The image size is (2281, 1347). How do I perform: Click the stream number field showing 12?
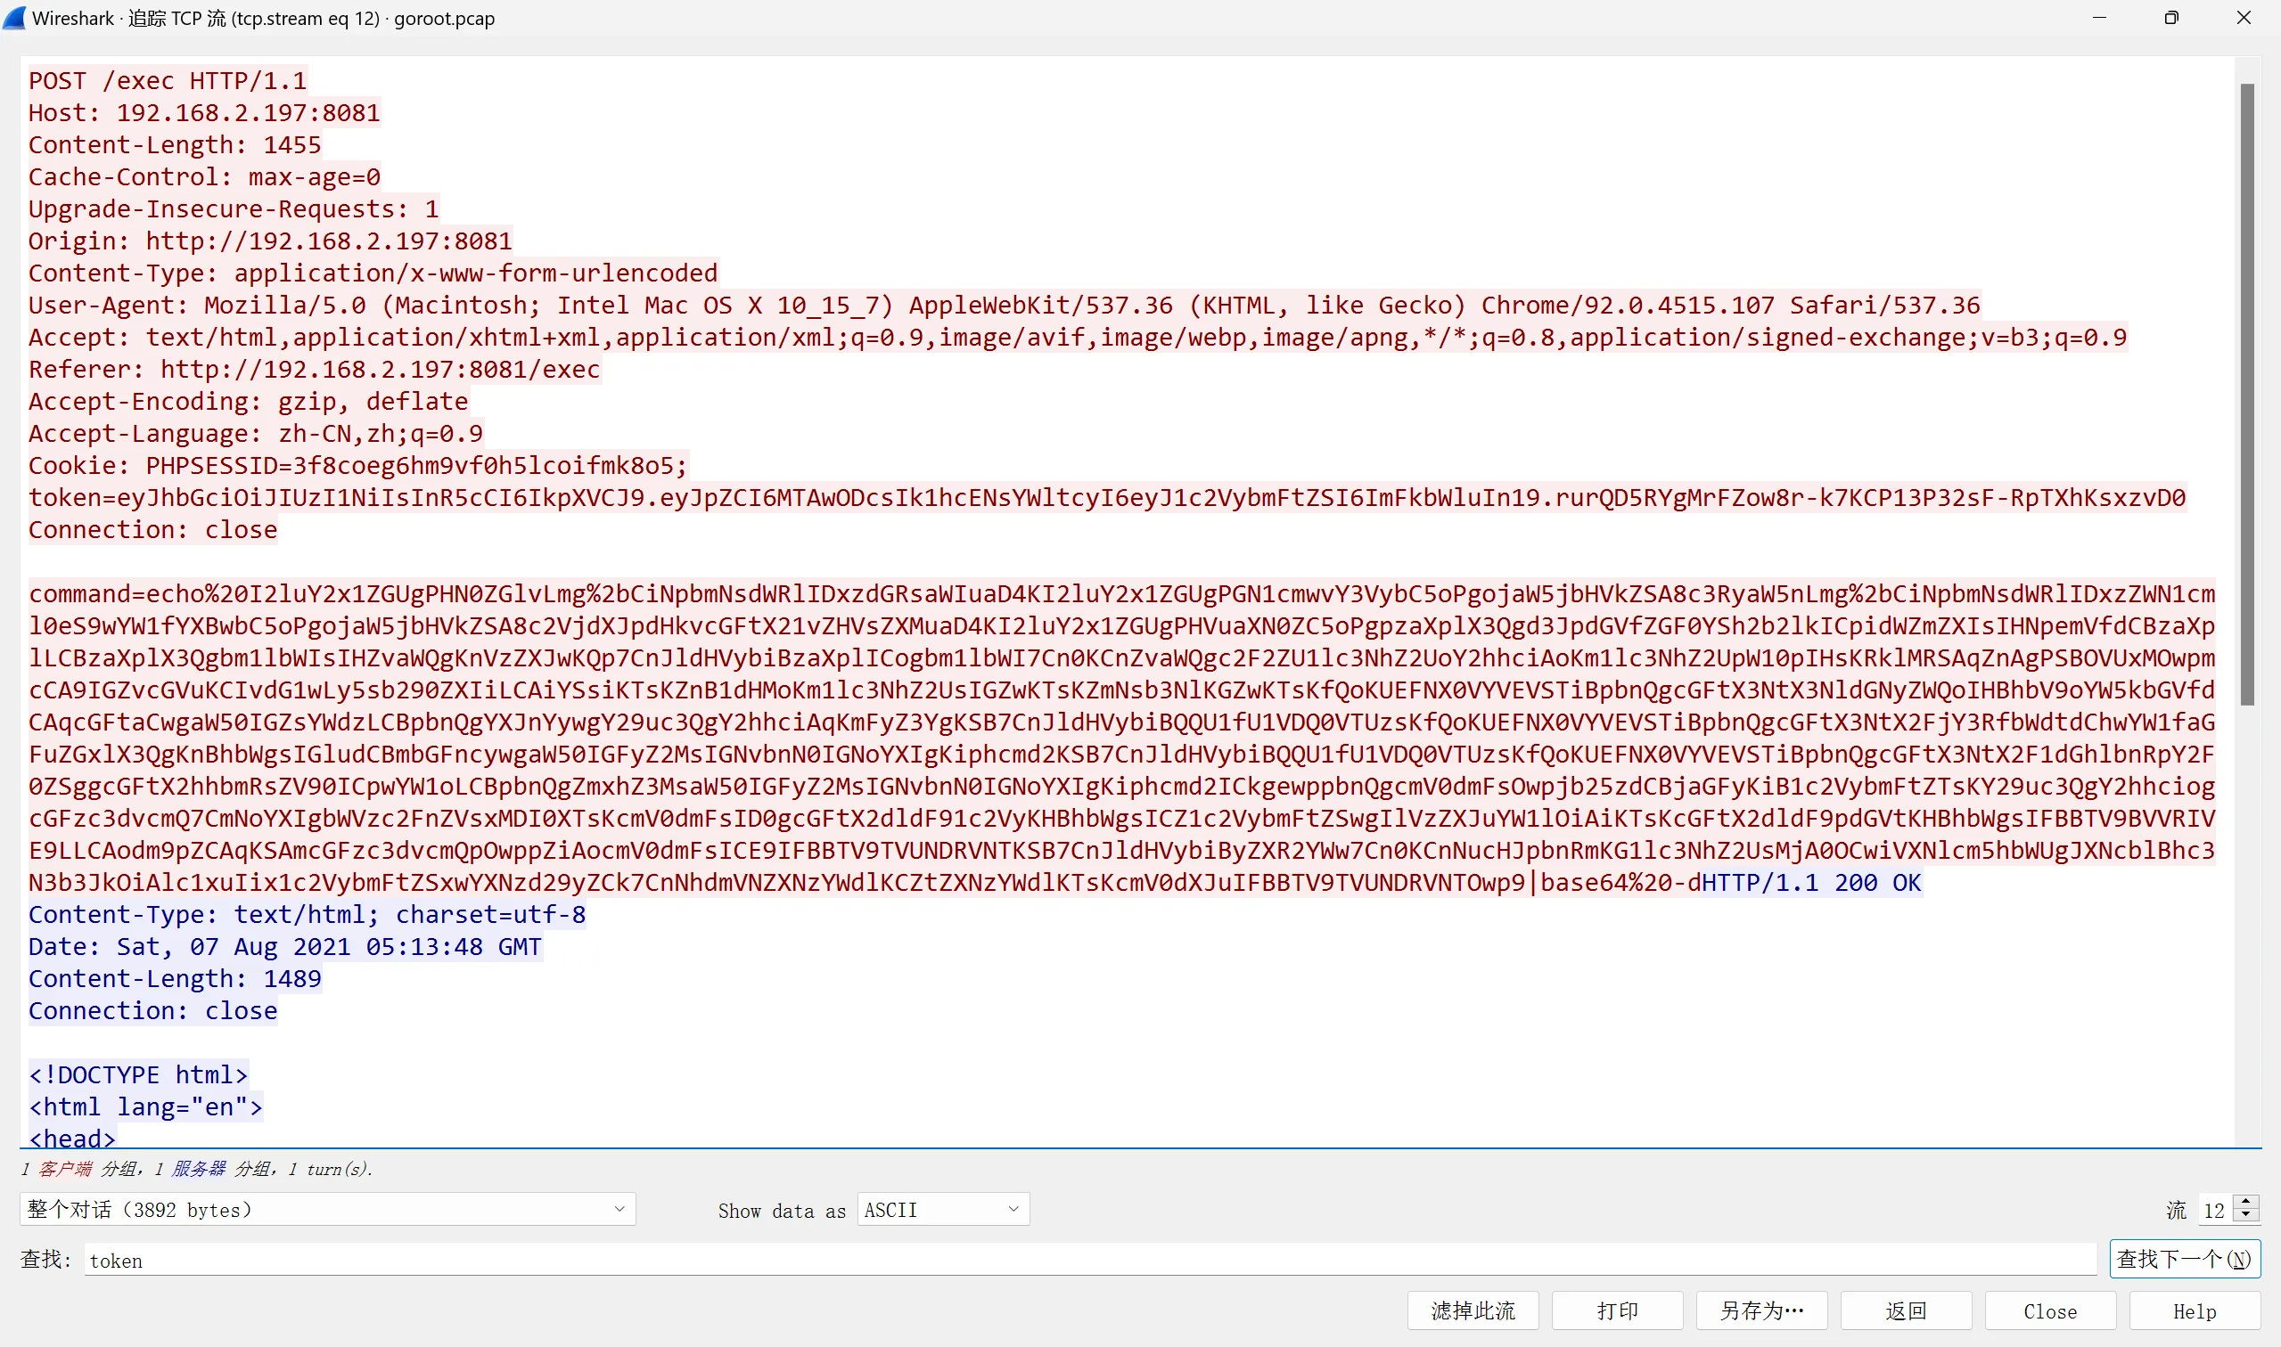(x=2214, y=1210)
